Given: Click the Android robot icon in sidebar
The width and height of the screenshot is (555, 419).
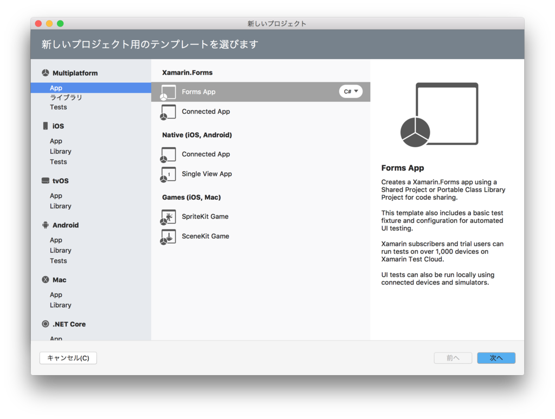Looking at the screenshot, I should coord(46,225).
